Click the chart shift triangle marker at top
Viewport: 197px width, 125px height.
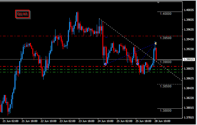(158, 2)
